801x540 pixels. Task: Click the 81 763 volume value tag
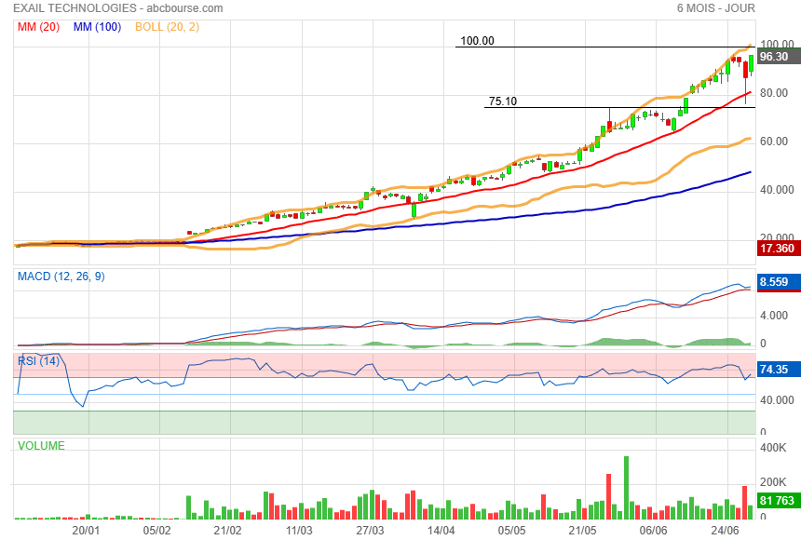coord(777,501)
